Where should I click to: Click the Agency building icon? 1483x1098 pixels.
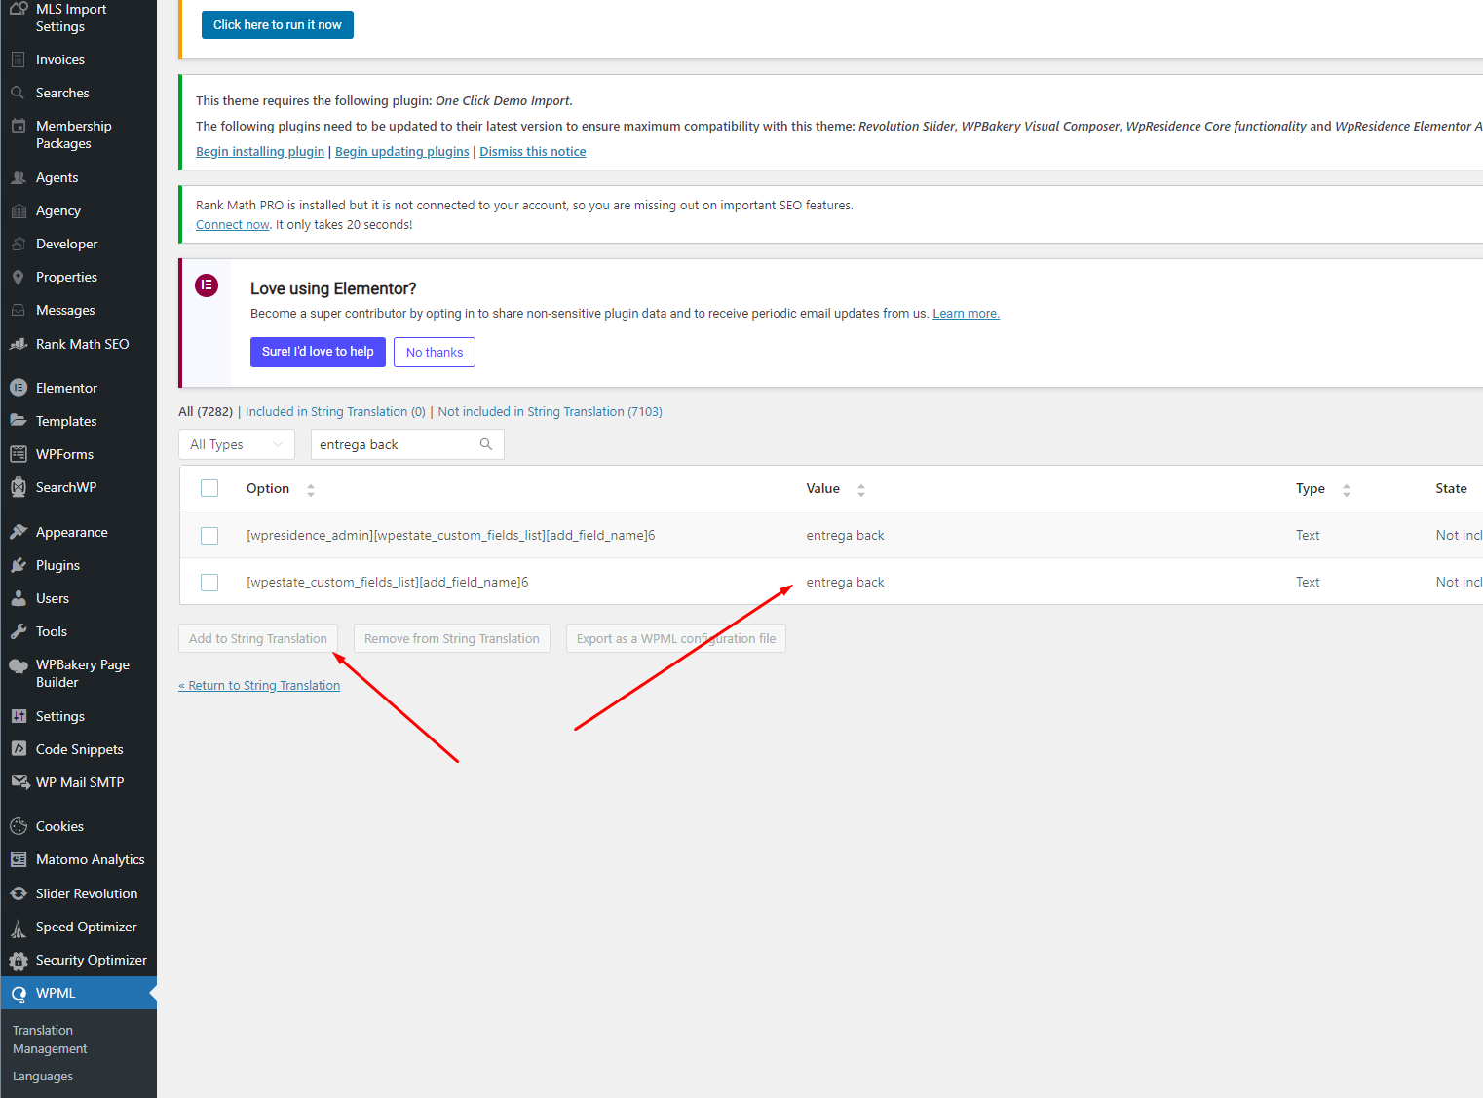(19, 210)
